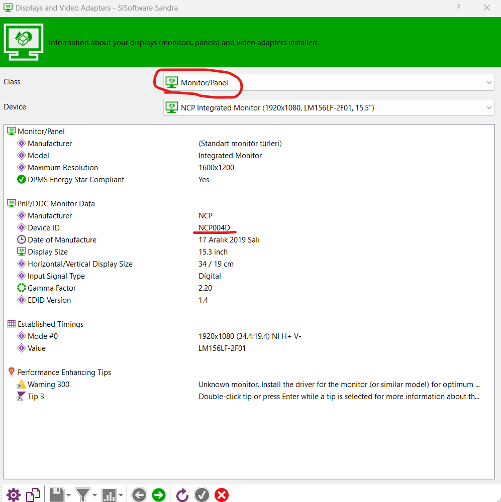The image size is (501, 502).
Task: Select the Input Signal Type row
Action: [249, 276]
